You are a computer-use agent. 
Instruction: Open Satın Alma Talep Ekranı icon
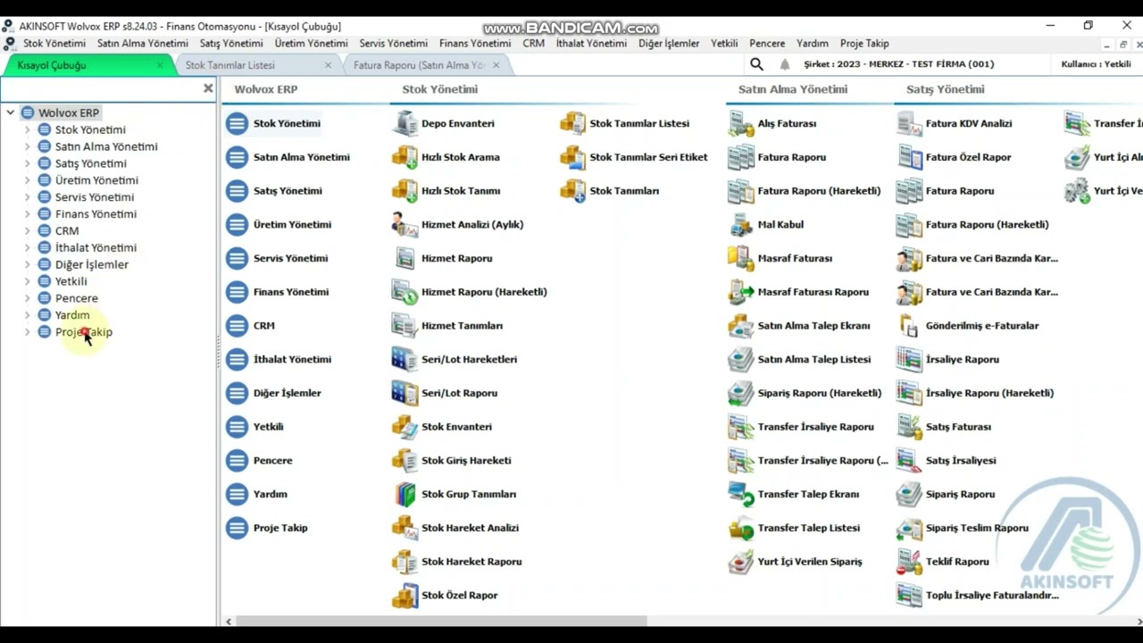[x=741, y=326]
